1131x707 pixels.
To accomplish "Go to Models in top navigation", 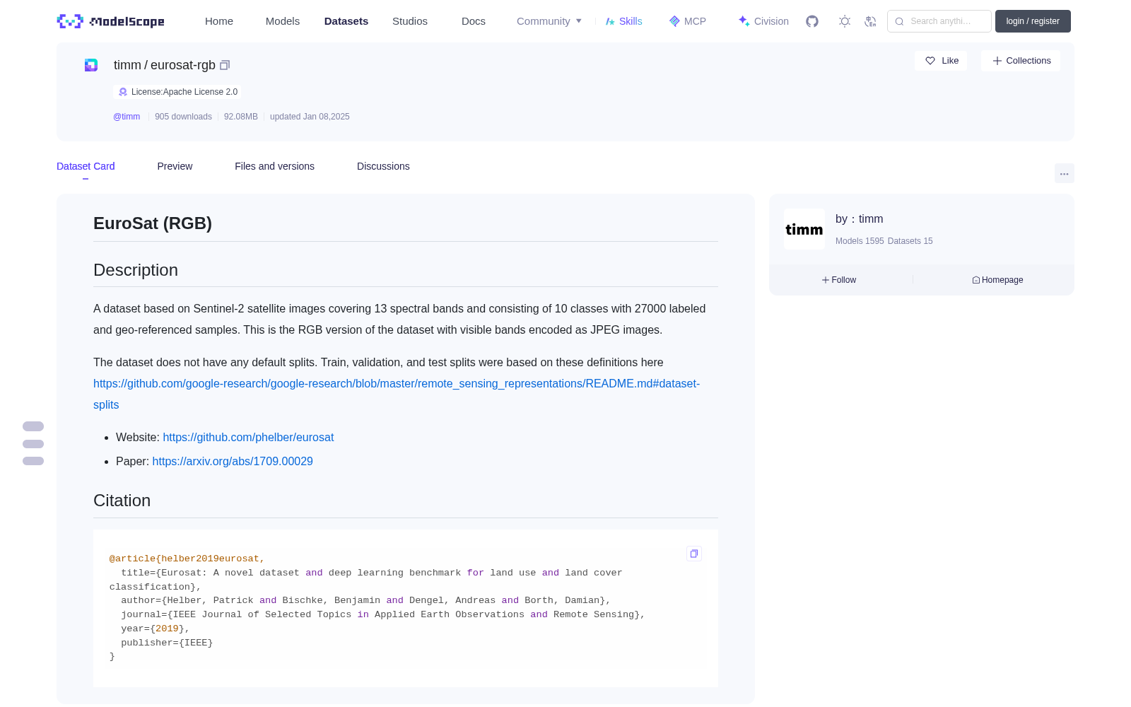I will click(x=283, y=21).
